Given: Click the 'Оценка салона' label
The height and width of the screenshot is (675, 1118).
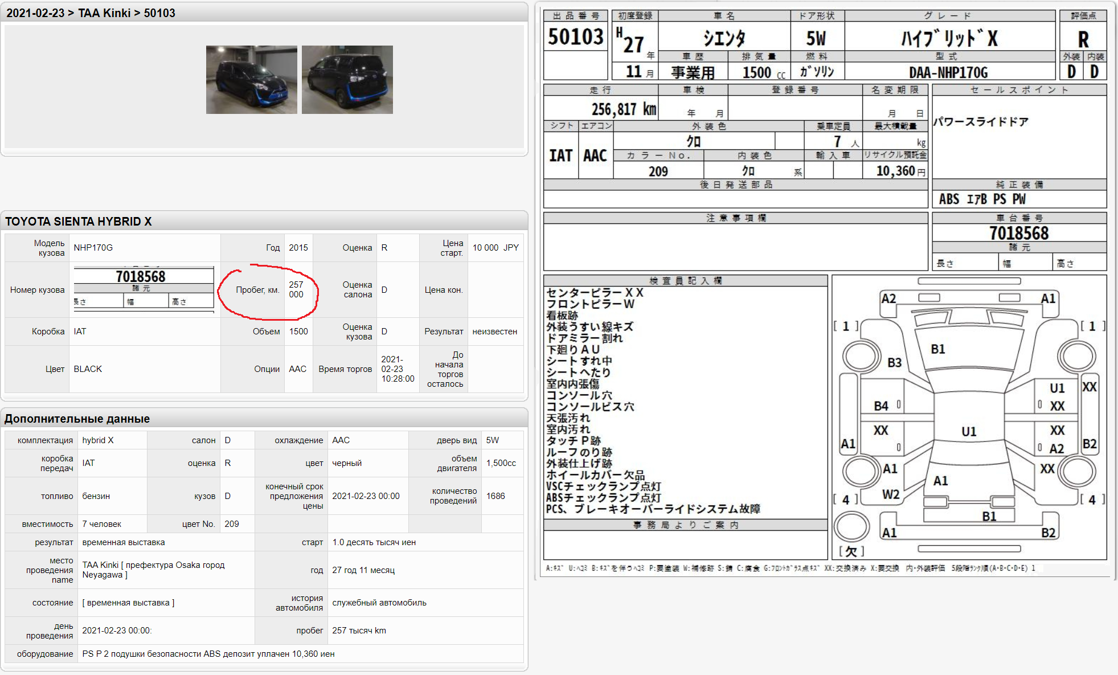Looking at the screenshot, I should click(357, 289).
